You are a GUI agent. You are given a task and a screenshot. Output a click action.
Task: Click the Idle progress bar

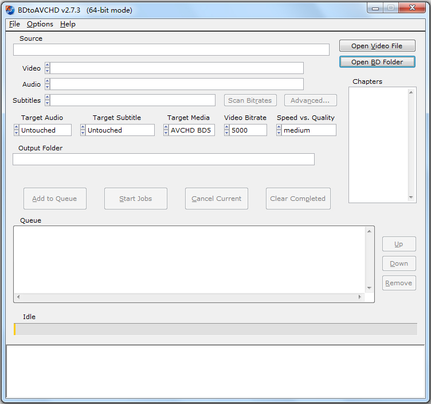(215, 329)
